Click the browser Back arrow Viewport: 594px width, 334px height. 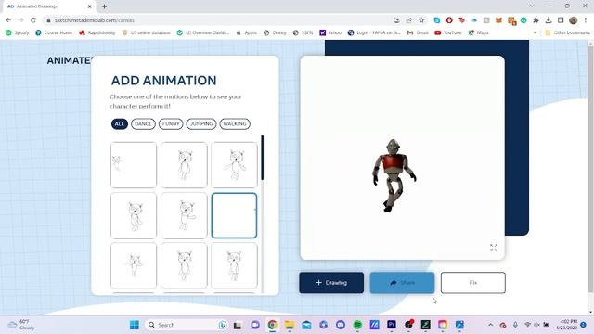pyautogui.click(x=8, y=20)
